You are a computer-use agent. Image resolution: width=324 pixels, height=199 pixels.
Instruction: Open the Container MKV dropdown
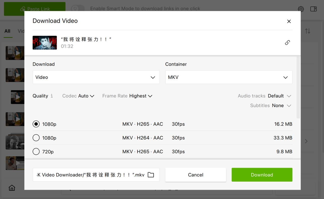pos(229,77)
